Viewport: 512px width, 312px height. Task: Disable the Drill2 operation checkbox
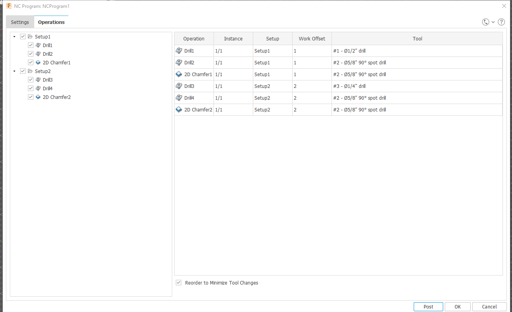[30, 53]
